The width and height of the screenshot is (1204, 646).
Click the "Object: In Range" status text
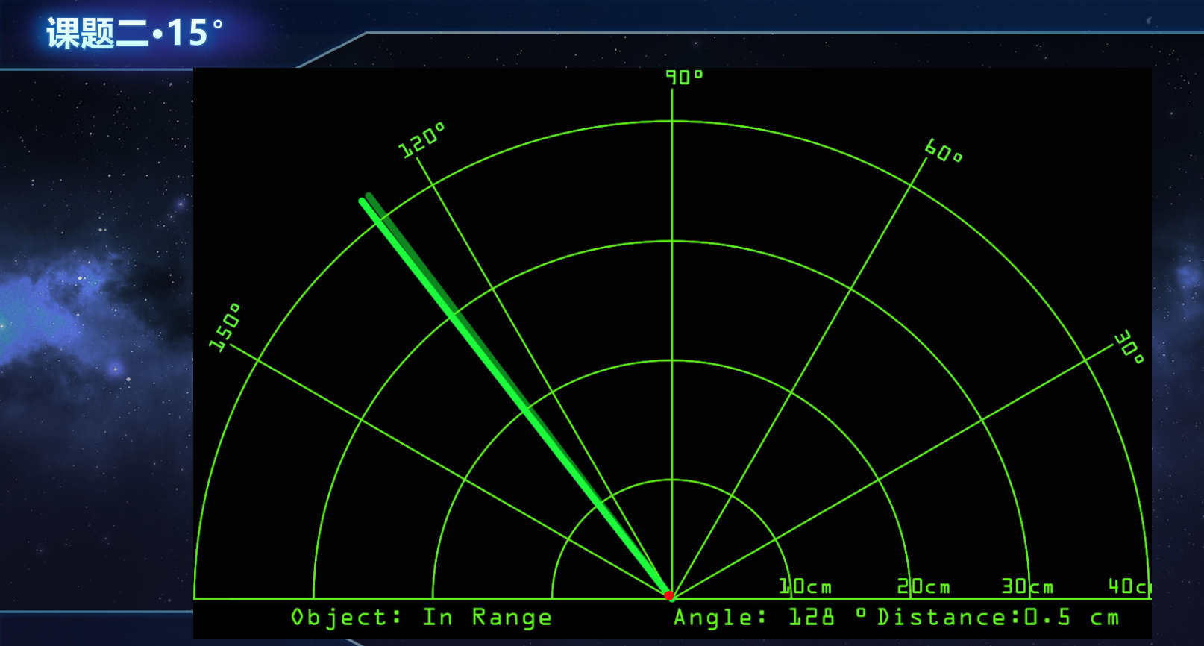(x=421, y=618)
